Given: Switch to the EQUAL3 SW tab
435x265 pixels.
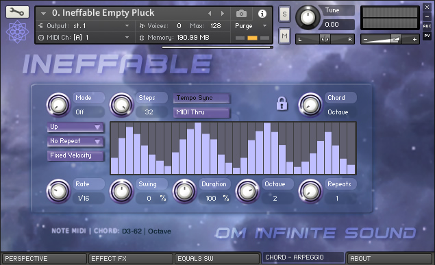Looking at the screenshot, I should pyautogui.click(x=217, y=259).
